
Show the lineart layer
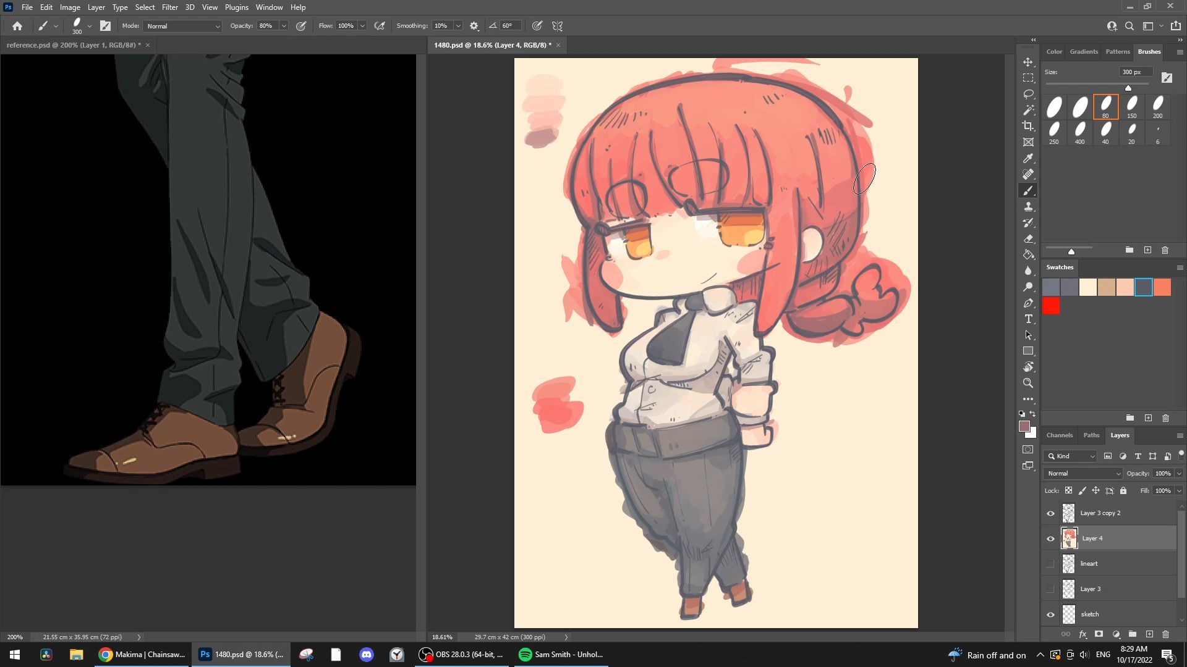(x=1050, y=563)
